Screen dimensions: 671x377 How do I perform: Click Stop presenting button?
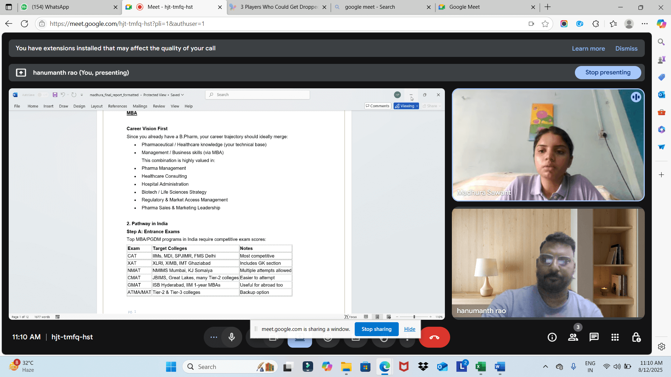pos(608,73)
